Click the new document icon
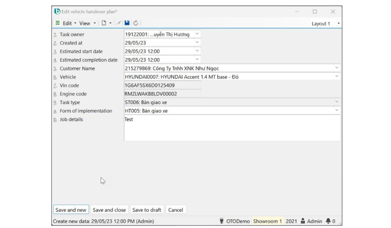Image resolution: width=391 pixels, height=228 pixels. tap(103, 23)
